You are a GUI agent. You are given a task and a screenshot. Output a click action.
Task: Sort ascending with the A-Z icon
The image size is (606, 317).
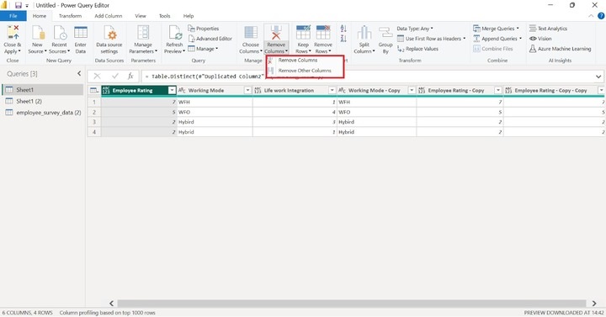point(343,29)
